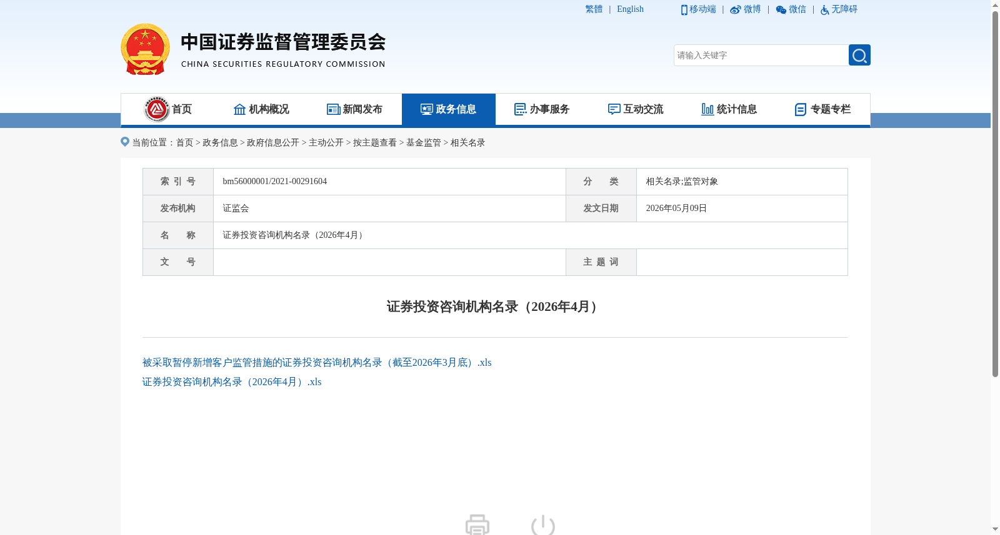Click the scrollbar up arrow
The width and height of the screenshot is (1000, 535).
995,5
